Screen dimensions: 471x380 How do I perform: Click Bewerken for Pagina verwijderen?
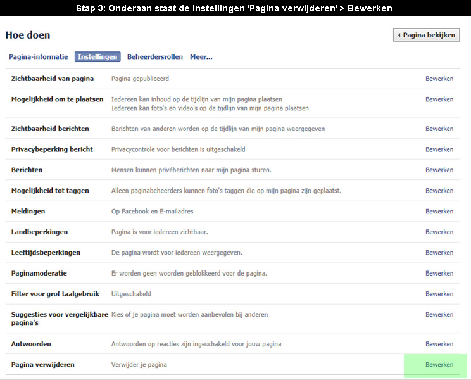439,365
